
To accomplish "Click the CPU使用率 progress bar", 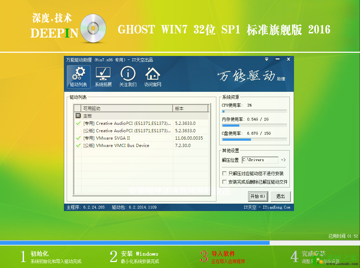I will click(254, 111).
